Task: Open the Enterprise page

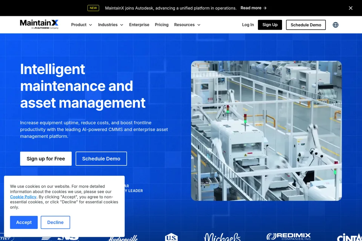Action: coord(139,25)
